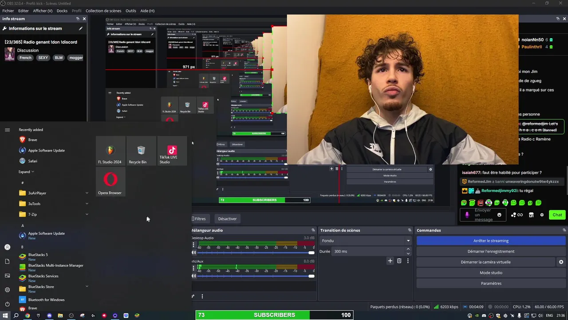Open File Explorer from the taskbar
This screenshot has width=568, height=320.
[x=60, y=316]
